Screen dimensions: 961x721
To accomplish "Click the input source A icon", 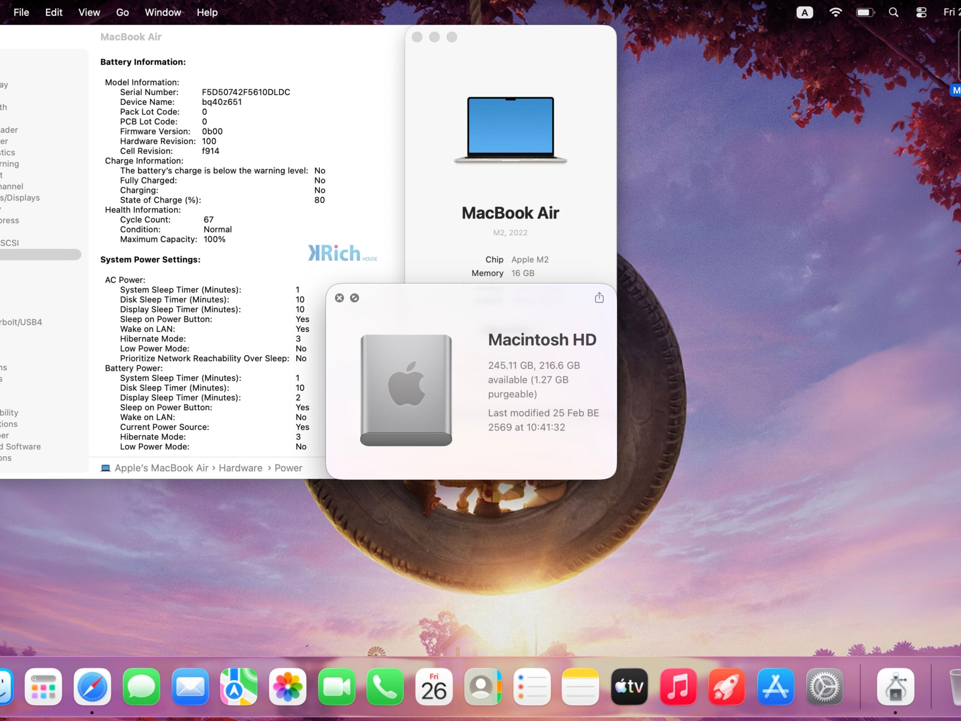I will [x=804, y=12].
